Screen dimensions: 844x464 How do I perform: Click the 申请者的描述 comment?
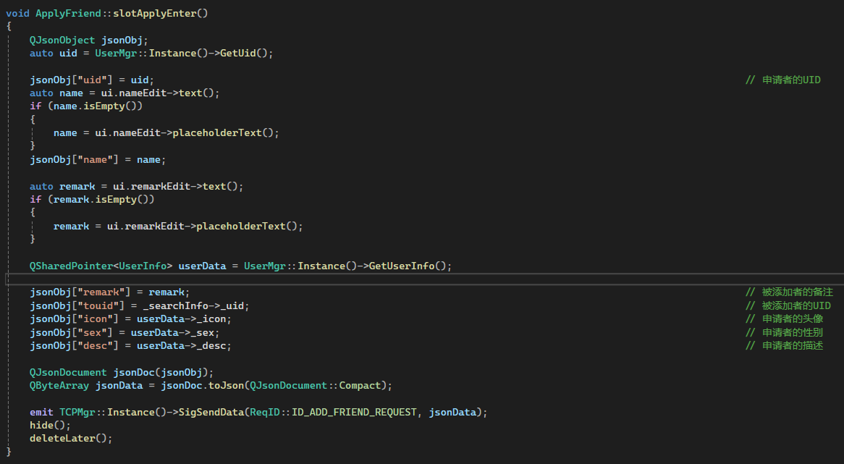click(x=784, y=345)
